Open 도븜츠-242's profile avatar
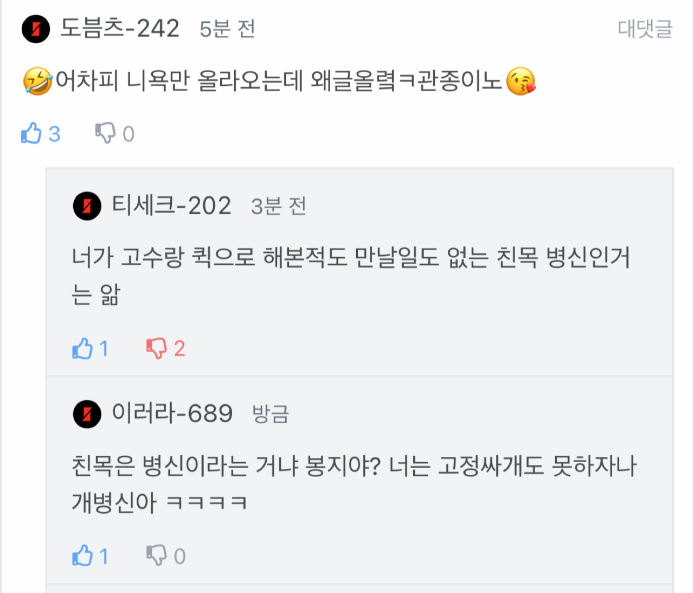Image resolution: width=694 pixels, height=593 pixels. click(36, 29)
